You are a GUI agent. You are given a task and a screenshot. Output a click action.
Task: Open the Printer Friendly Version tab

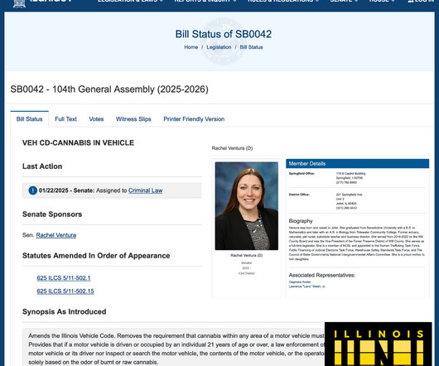[x=194, y=119]
